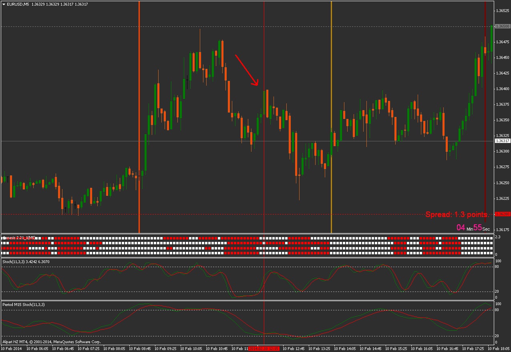Click the 1.36525 price axis label
This screenshot has height=352, width=511.
[x=502, y=10]
